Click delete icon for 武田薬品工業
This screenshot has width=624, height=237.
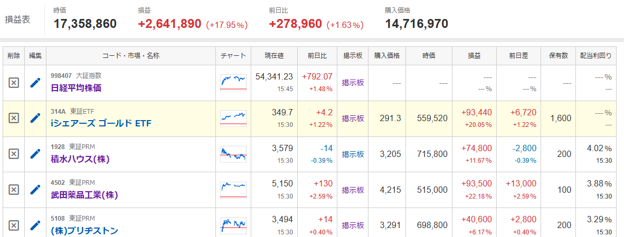point(14,190)
